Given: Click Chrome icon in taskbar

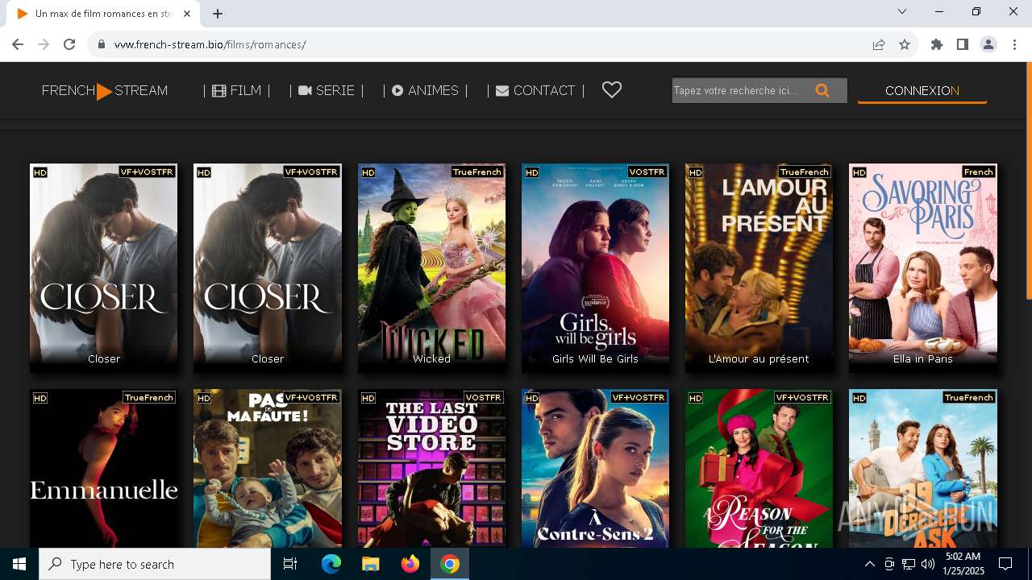Looking at the screenshot, I should click(450, 564).
